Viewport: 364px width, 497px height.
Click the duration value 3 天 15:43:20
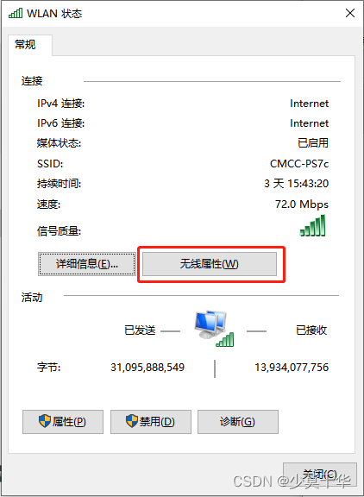tap(296, 183)
